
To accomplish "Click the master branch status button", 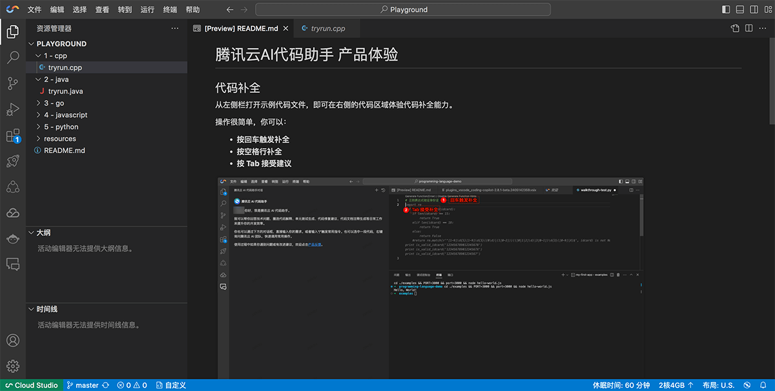I will point(87,385).
